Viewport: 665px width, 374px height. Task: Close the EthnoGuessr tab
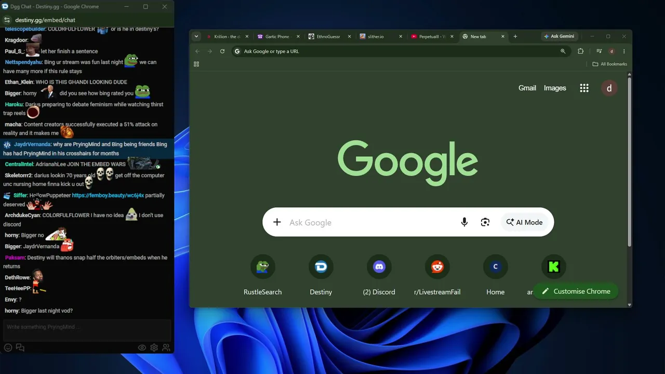pyautogui.click(x=349, y=36)
